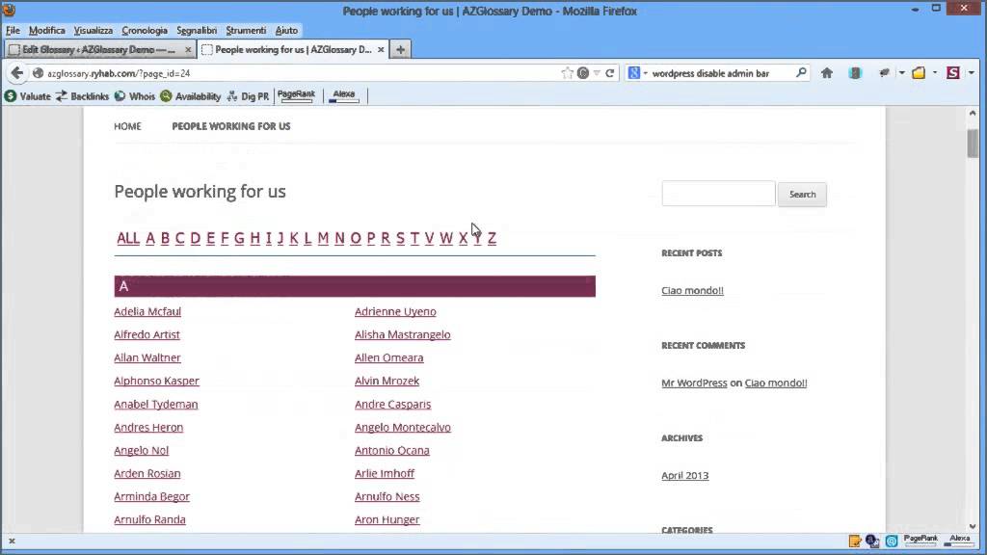Open April 2013 archive link

tap(685, 475)
